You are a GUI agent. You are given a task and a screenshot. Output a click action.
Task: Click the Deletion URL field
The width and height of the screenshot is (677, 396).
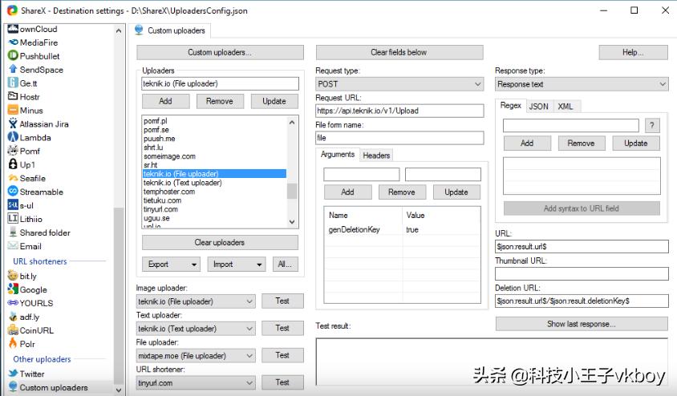(x=582, y=301)
